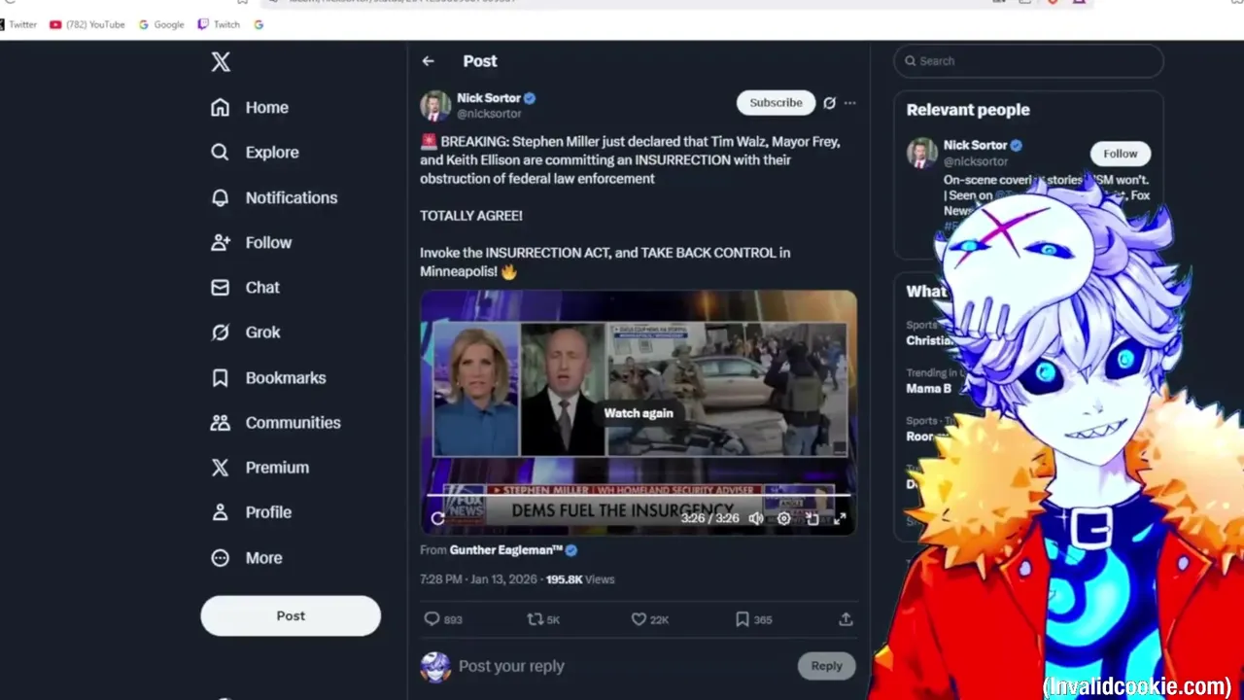Expand the More options menu

point(247,558)
